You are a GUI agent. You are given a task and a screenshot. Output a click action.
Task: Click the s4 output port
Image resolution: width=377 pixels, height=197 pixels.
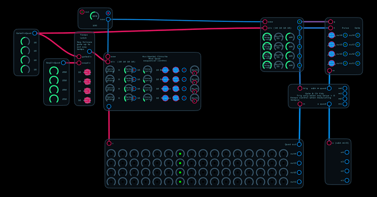347,152
